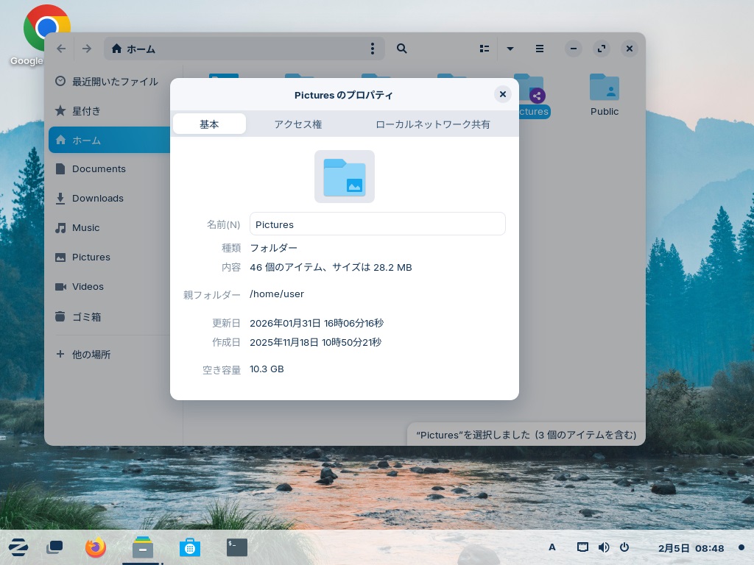
Task: Open the ローカルネットワーク共有 tab
Action: coord(432,124)
